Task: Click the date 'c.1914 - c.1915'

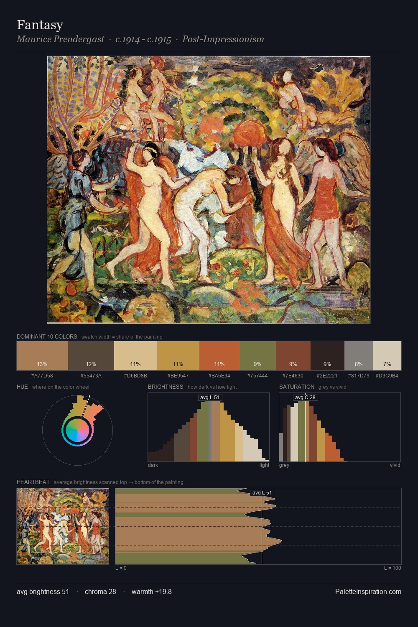Action: tap(143, 39)
